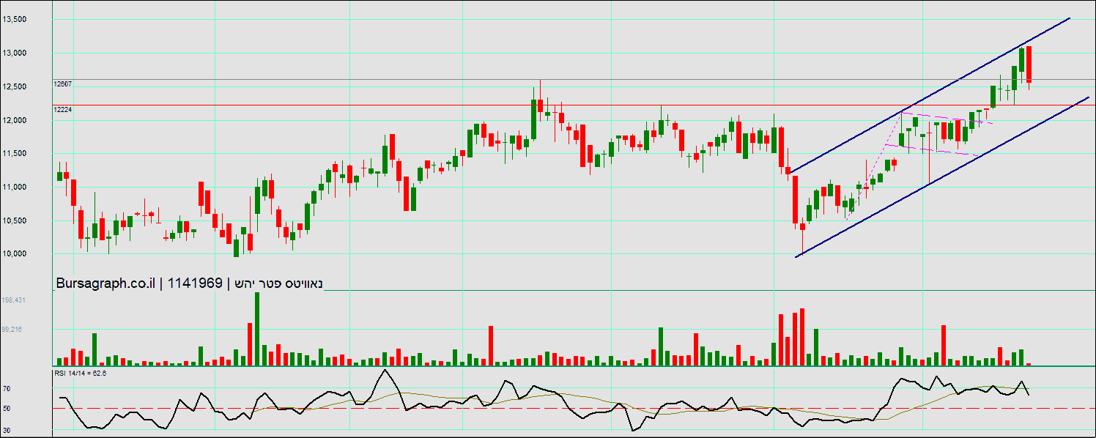This screenshot has height=438, width=1096.
Task: Click the RSI 14/14 = 62.6 indicator label
Action: click(x=81, y=374)
